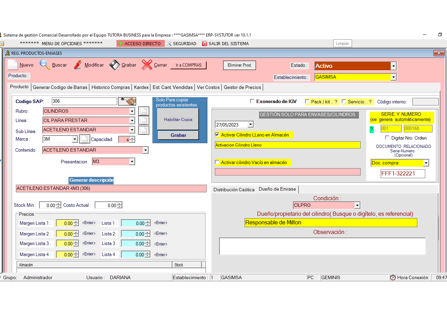This screenshot has height=315, width=447.
Task: Check the Pack / kit checkbox
Action: (307, 102)
